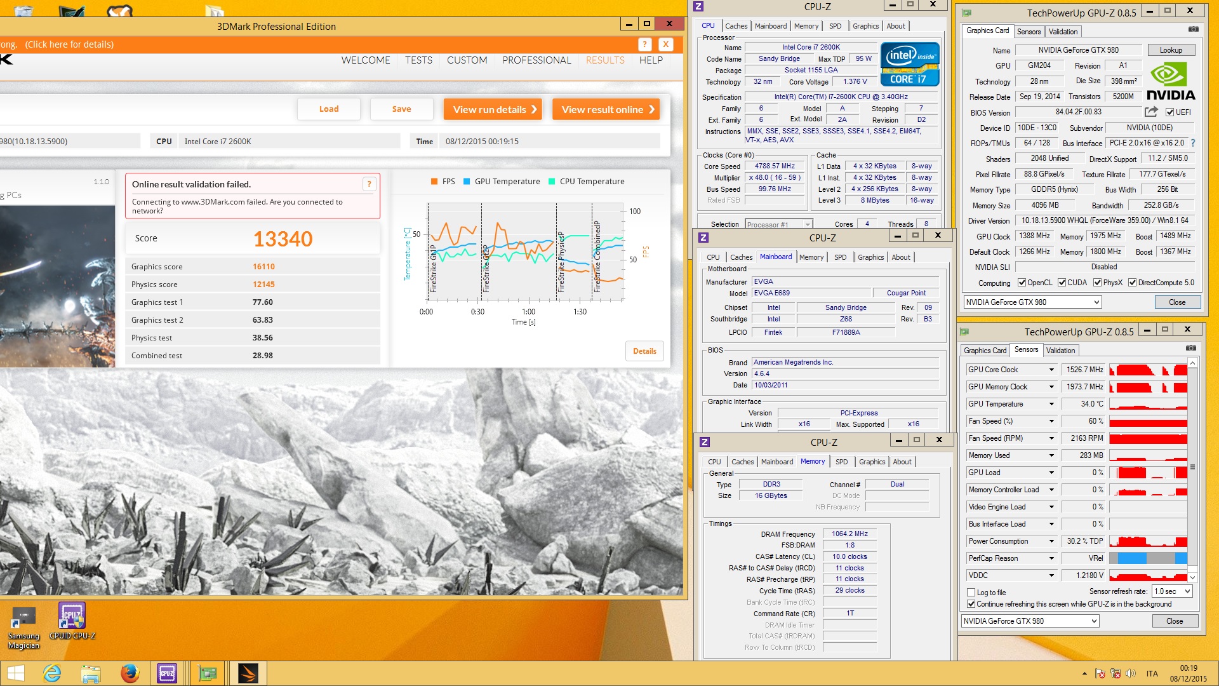1219x686 pixels.
Task: Switch to GPU-Z in the taskbar
Action: click(x=208, y=673)
